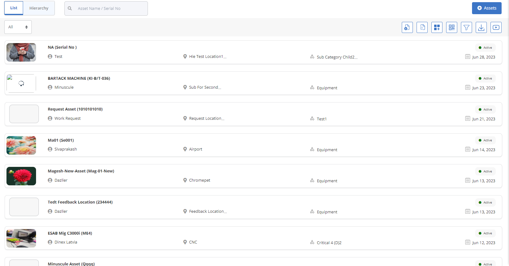This screenshot has width=509, height=266.
Task: Click the grid-plus add widget icon
Action: pos(437,27)
